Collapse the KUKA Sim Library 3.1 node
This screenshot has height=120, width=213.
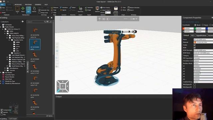pos(3,29)
